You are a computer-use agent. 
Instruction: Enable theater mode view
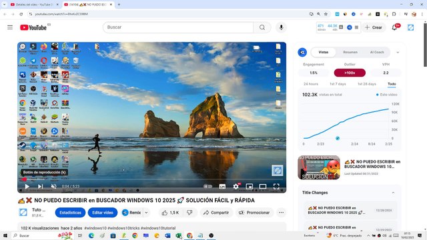(263, 187)
